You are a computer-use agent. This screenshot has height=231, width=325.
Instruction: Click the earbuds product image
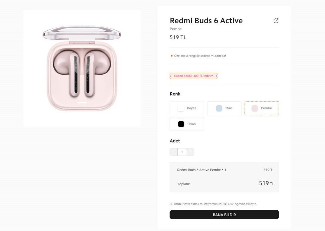[82, 68]
